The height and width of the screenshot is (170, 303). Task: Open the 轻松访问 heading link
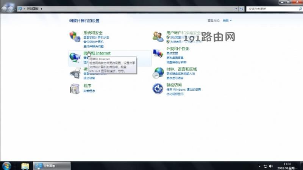[x=174, y=85]
